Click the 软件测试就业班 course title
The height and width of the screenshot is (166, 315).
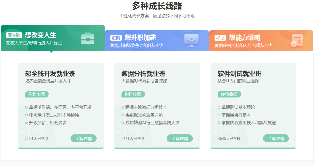(239, 74)
